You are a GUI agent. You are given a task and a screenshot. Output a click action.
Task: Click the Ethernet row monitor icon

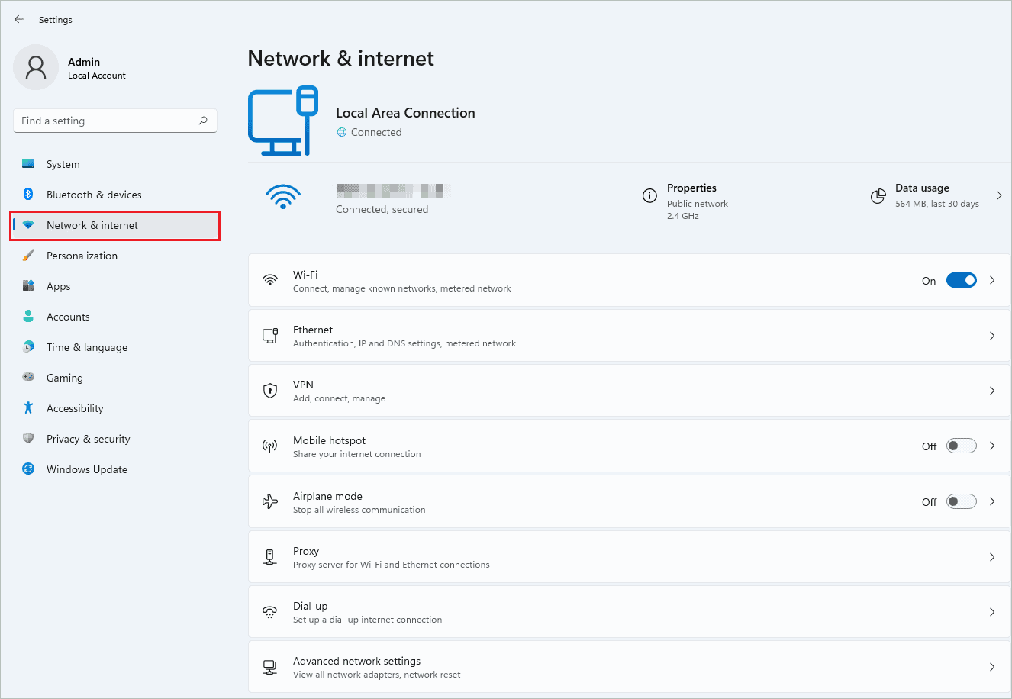(270, 336)
